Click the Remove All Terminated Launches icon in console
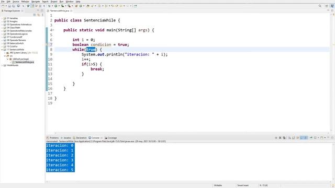Viewport: 335px width, 188px height. 284,138
